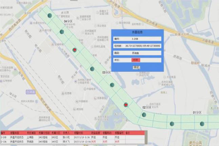Click the green marker left of 01分区's rightmost marker
The image size is (219, 146).
(172, 124)
